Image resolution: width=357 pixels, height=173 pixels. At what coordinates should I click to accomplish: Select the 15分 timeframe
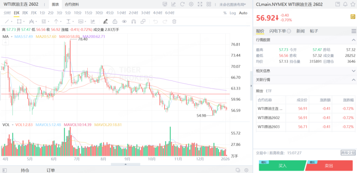(88, 13)
